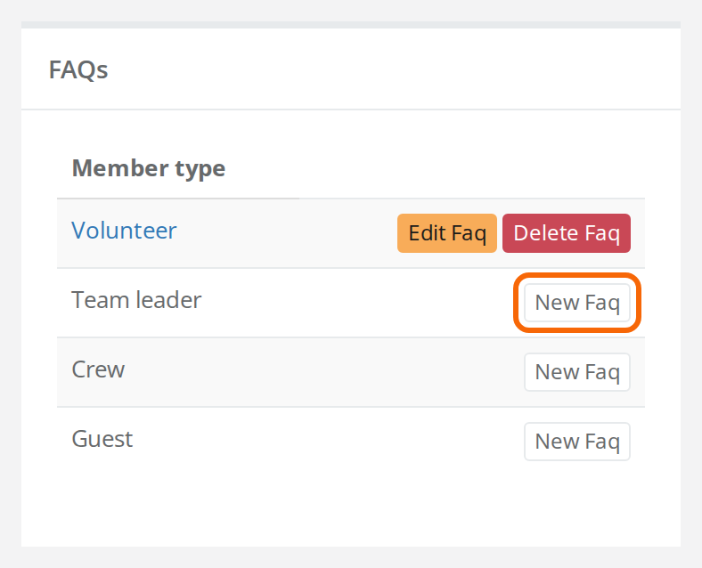
Task: Create New Faq for Team leader
Action: coord(577,303)
